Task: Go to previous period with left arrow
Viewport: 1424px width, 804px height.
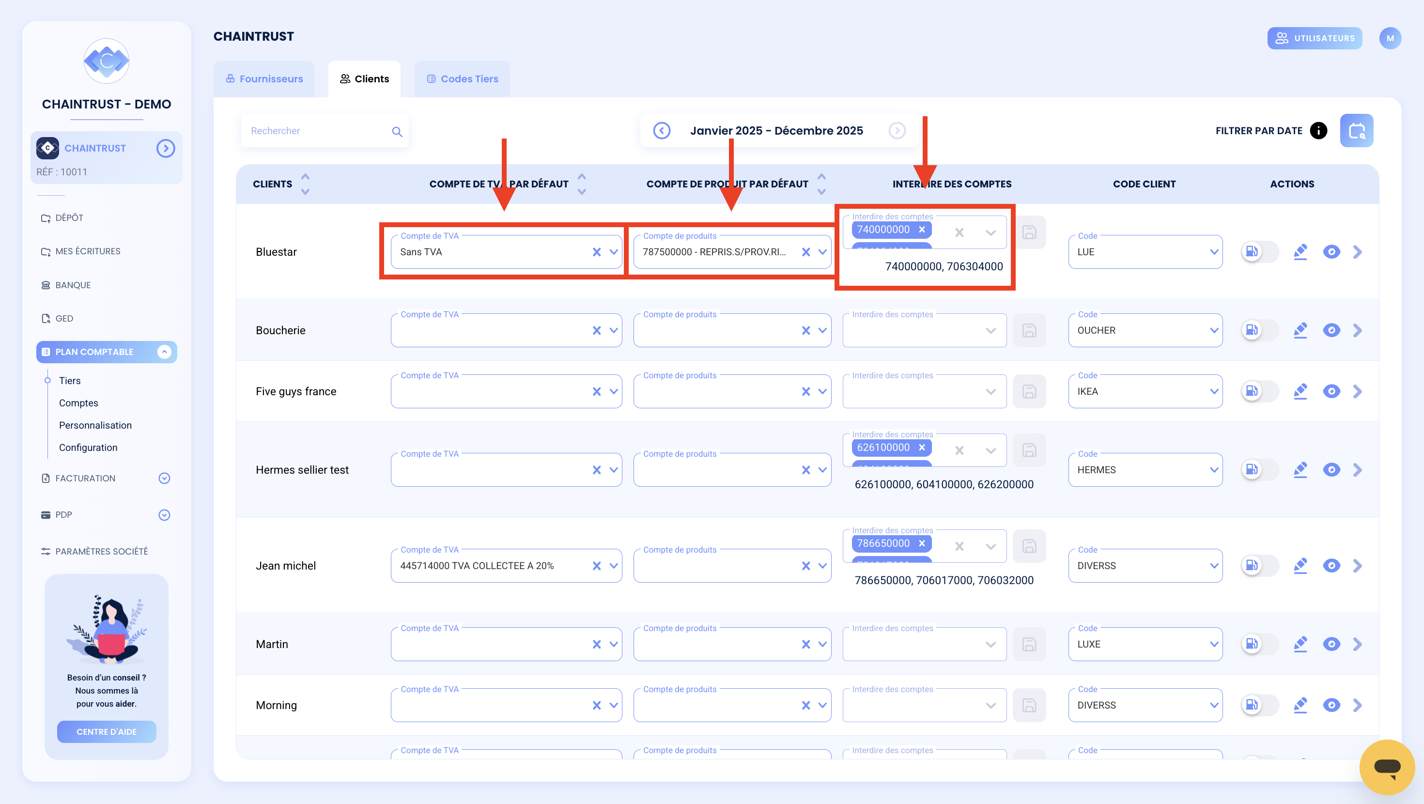Action: click(662, 130)
